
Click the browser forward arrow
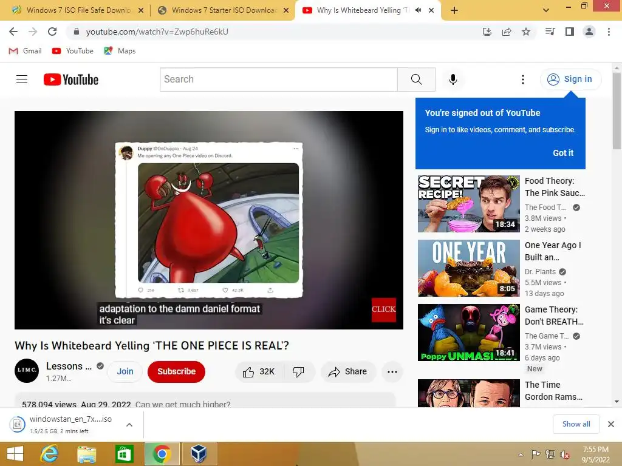point(33,32)
